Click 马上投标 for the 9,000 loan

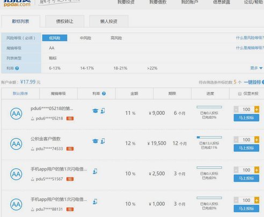[x=246, y=118]
